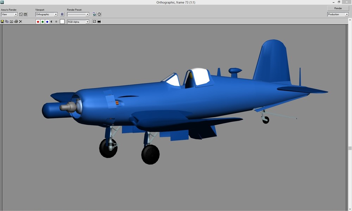Click the Copy Image icon

7,21
